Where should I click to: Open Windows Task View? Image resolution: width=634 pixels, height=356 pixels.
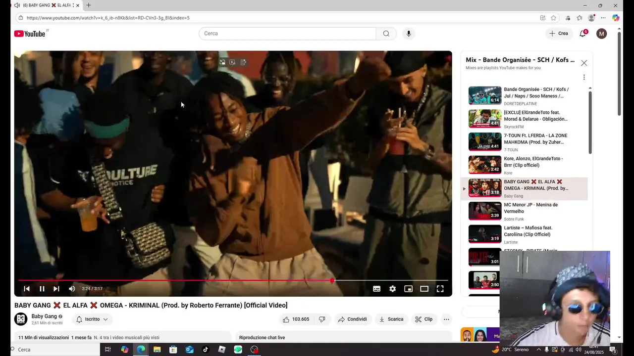pyautogui.click(x=107, y=350)
